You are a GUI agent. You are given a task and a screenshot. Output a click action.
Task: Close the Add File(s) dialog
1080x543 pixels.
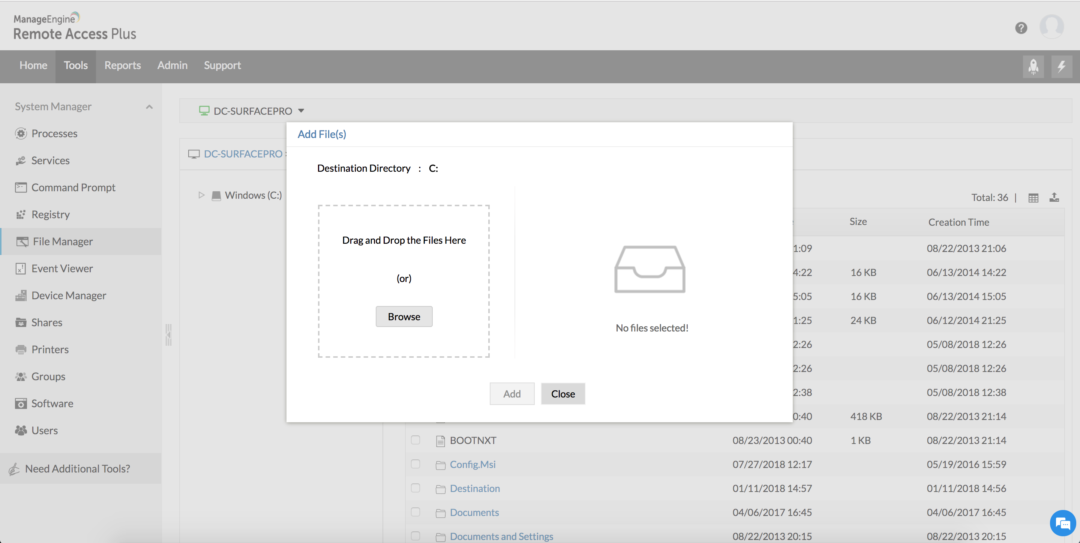pyautogui.click(x=562, y=393)
